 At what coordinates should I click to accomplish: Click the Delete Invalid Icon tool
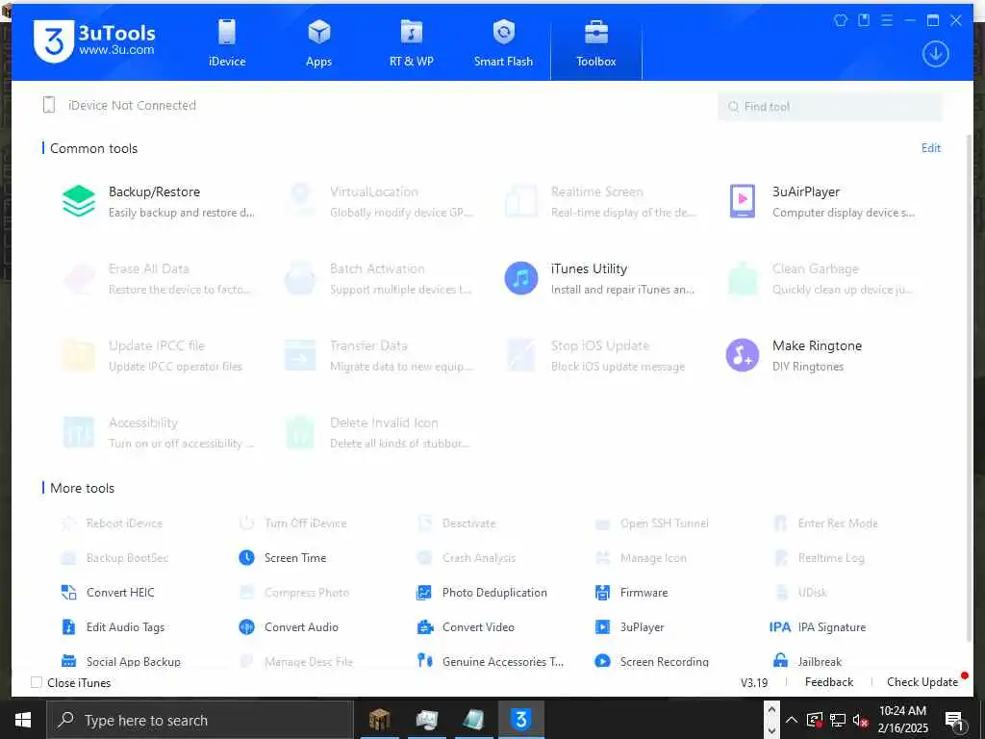pyautogui.click(x=300, y=432)
